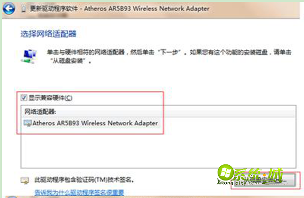Click the device icon beside the window title
The height and width of the screenshot is (198, 304).
(23, 9)
